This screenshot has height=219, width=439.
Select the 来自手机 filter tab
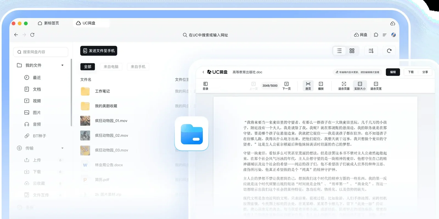tap(138, 67)
